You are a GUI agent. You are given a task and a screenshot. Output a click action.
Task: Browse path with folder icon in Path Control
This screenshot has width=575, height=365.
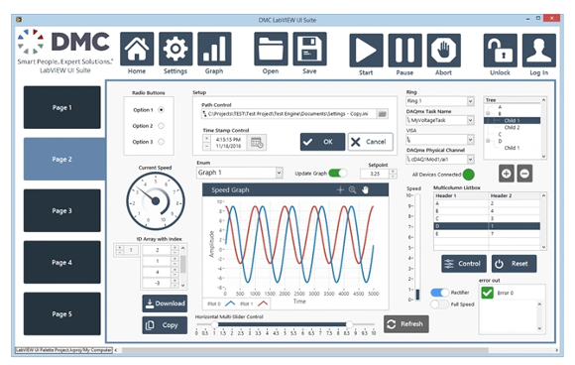point(382,114)
